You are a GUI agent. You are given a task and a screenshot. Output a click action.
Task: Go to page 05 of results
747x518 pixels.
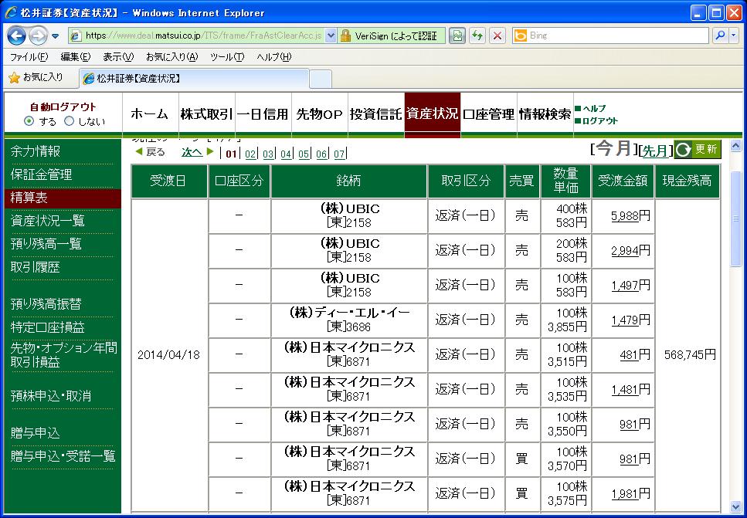point(304,154)
